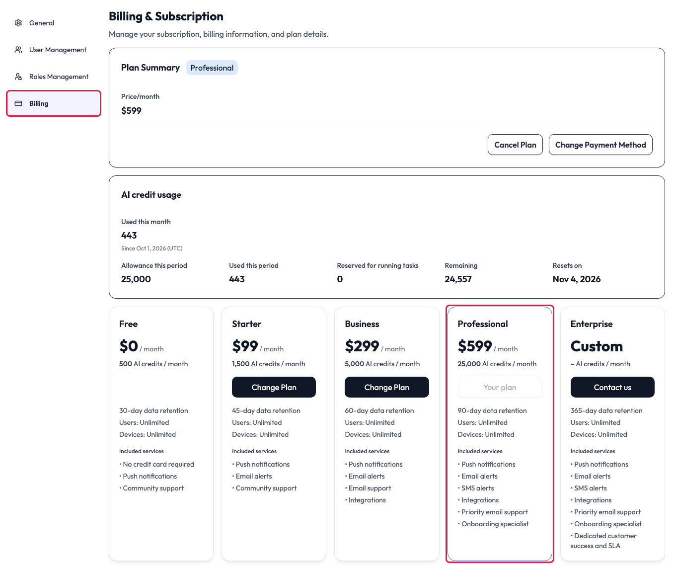This screenshot has width=673, height=569.
Task: Click the Plan Summary title
Action: pyautogui.click(x=150, y=68)
